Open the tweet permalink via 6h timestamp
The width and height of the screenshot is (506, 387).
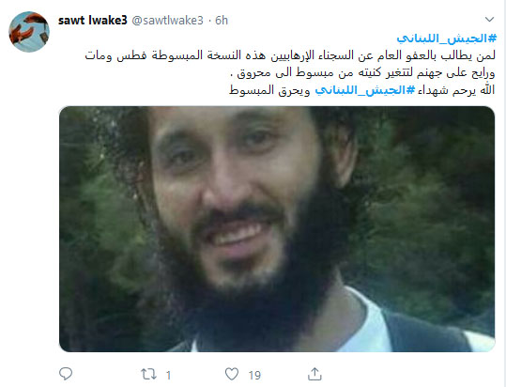coord(222,21)
